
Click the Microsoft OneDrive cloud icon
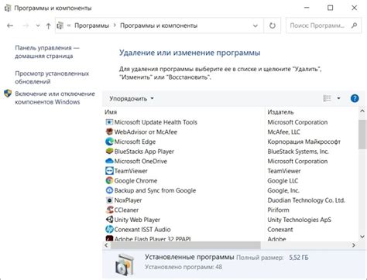(x=109, y=161)
